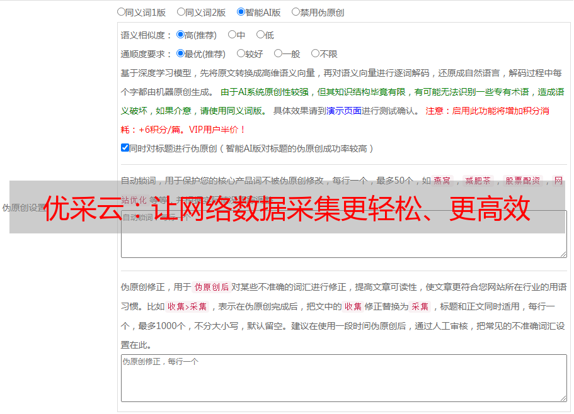
Task: Click the 股票配资 example keyword tag
Action: tap(523, 181)
